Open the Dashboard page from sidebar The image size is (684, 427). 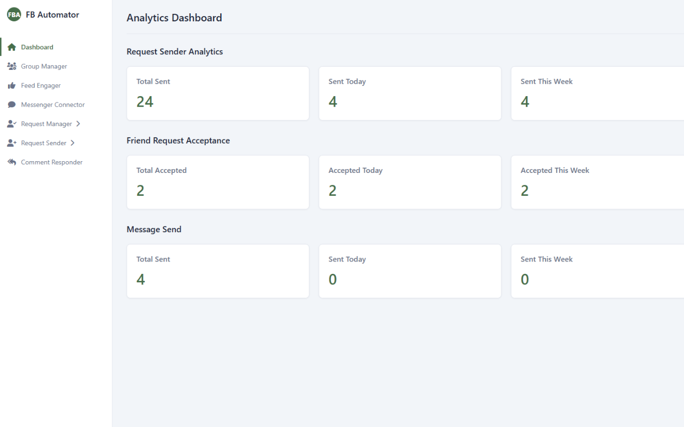37,46
